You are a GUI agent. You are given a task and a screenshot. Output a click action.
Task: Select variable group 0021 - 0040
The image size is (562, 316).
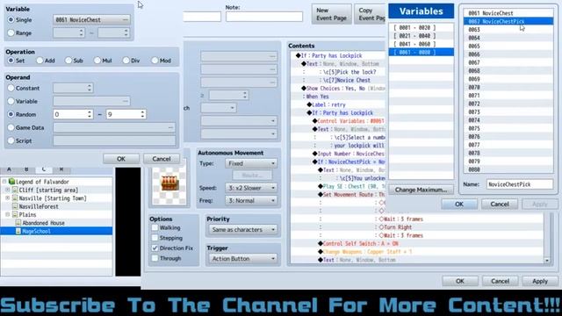click(421, 36)
